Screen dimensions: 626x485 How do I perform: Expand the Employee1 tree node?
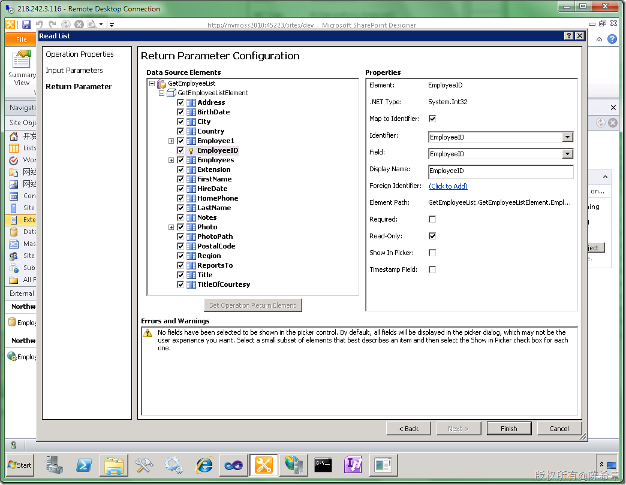pyautogui.click(x=171, y=141)
